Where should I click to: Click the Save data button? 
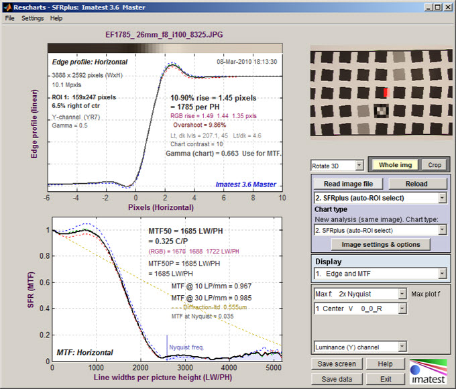tap(337, 379)
